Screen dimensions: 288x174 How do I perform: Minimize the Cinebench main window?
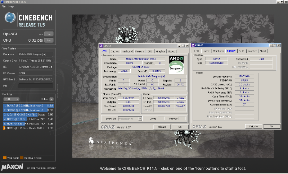pos(278,2)
